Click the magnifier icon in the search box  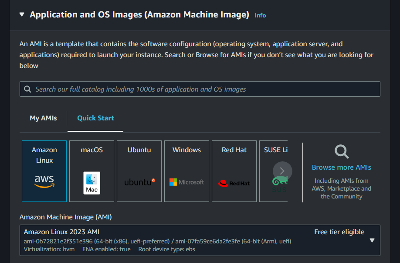pyautogui.click(x=27, y=89)
